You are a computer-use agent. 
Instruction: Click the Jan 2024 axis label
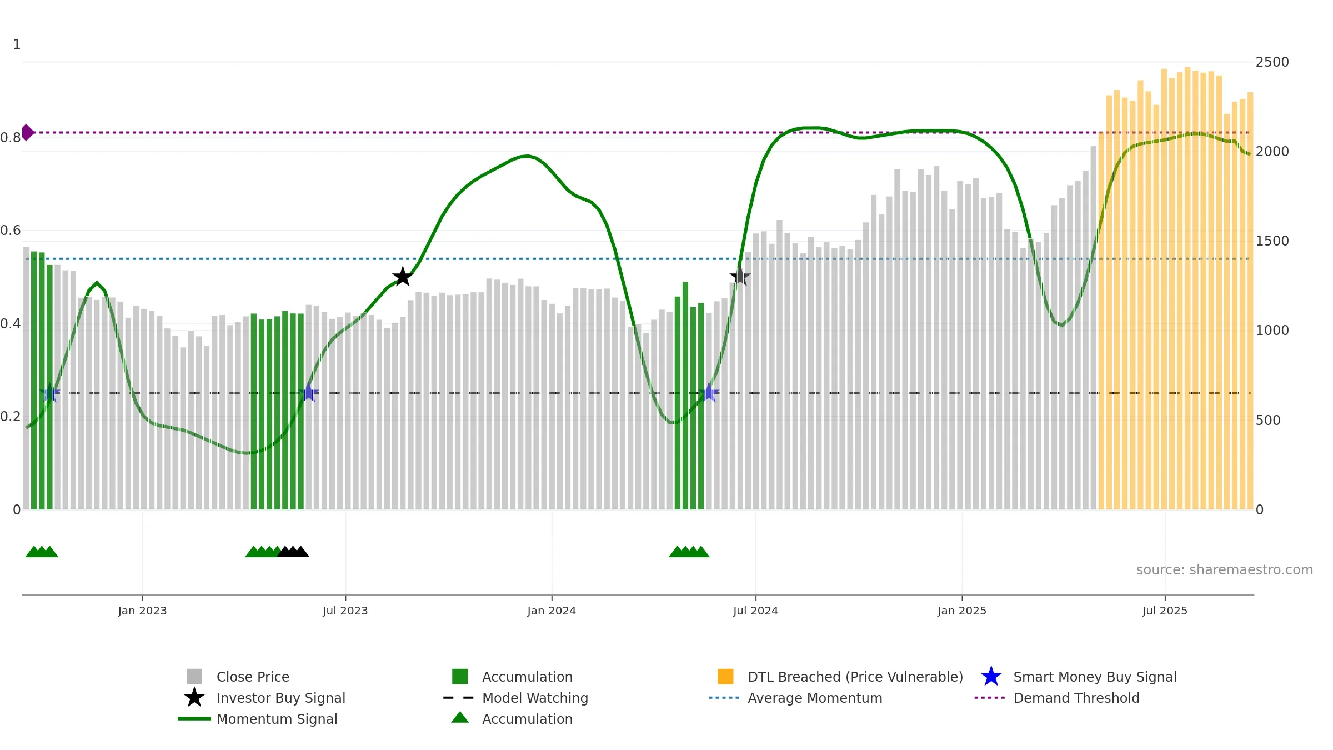tap(552, 611)
